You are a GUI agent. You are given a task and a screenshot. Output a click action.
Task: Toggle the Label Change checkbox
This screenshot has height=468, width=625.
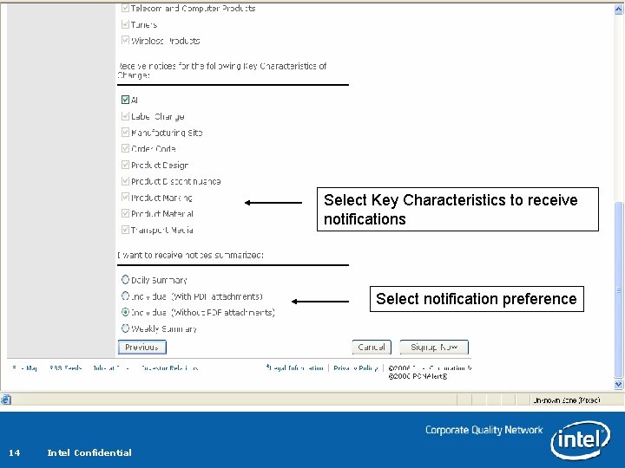tap(125, 116)
